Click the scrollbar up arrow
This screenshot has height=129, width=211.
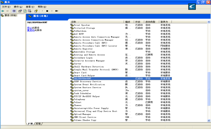tap(209, 22)
